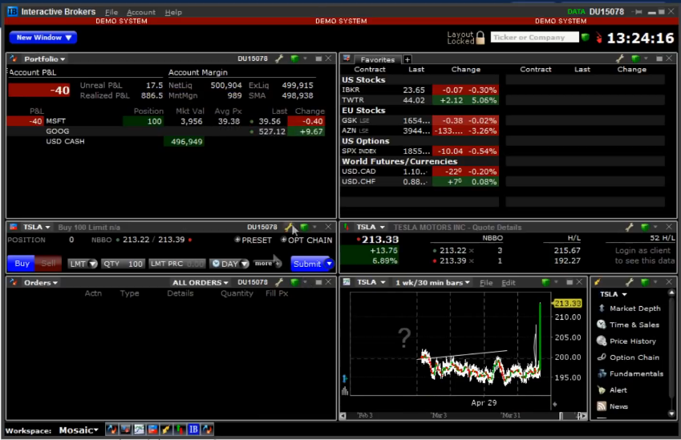Open the Market Depth tool
This screenshot has height=440, width=681.
(x=634, y=309)
